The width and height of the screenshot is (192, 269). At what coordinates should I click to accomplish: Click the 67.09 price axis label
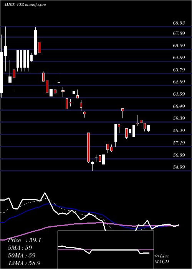tap(179, 33)
